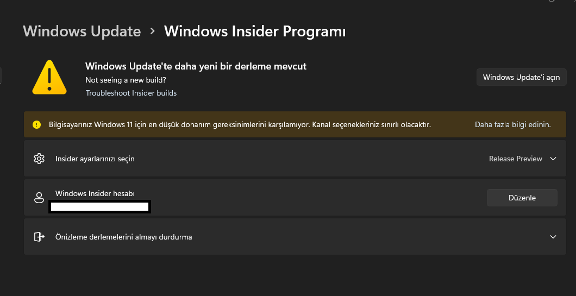Go back to Windows Update breadcrumb
The image size is (576, 296).
coord(82,32)
